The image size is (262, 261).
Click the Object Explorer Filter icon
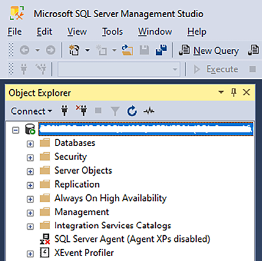click(x=115, y=111)
